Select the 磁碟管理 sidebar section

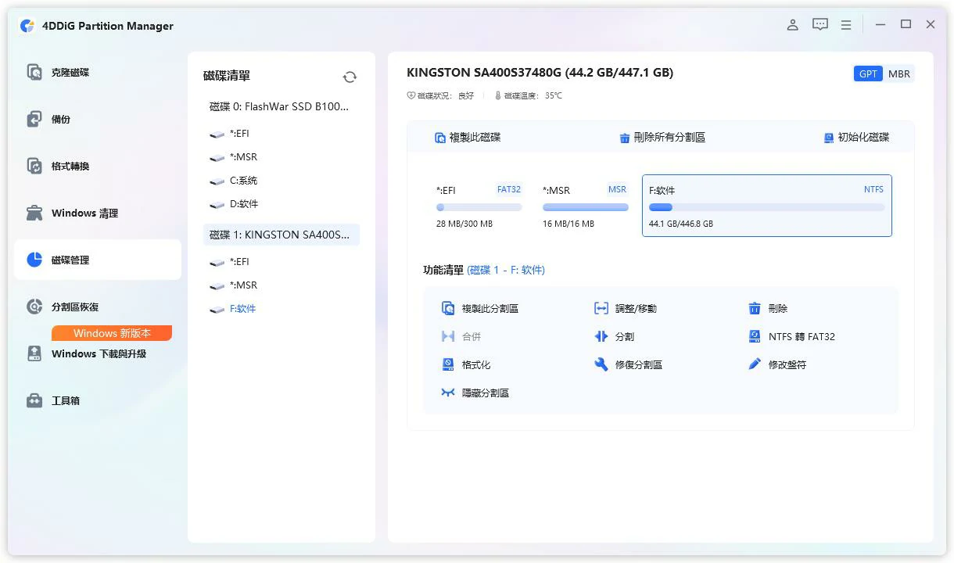click(98, 260)
